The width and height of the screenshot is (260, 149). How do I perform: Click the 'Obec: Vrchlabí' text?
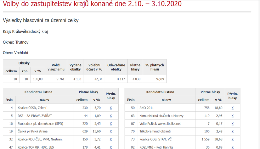pyautogui.click(x=15, y=53)
